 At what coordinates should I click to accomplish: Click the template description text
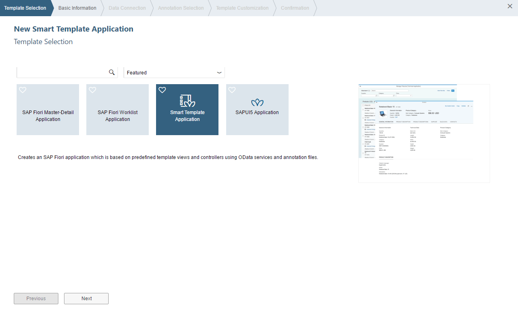tap(168, 157)
